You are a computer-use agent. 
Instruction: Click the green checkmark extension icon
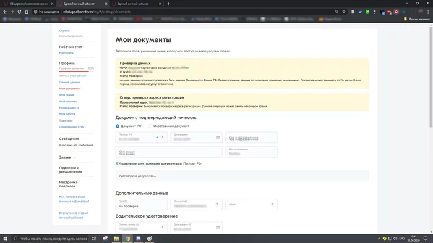[367, 12]
